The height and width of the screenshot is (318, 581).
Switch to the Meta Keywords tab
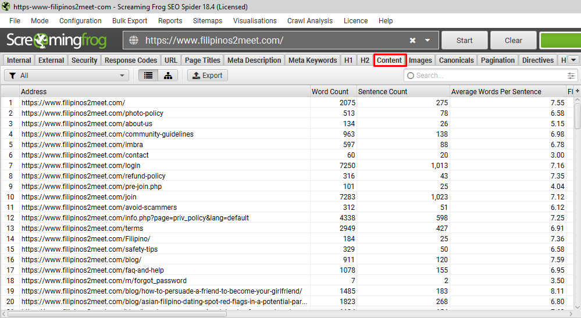click(313, 60)
